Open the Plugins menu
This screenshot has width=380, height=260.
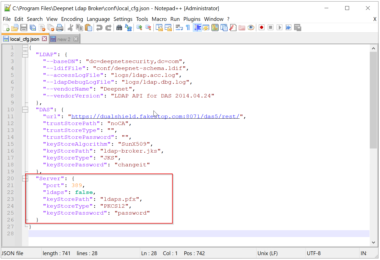(x=192, y=19)
